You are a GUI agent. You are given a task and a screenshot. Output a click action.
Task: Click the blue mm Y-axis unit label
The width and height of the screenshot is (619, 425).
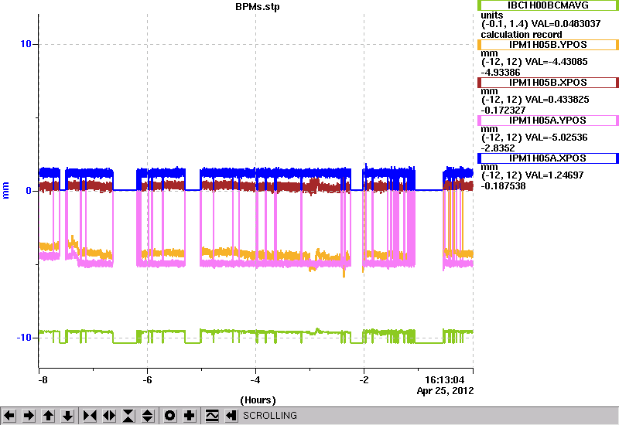pos(5,190)
